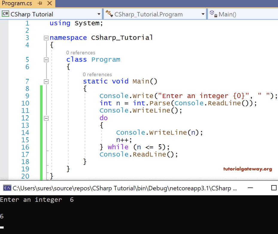
Task: Open the console window's C:\ system icon
Action: (7, 188)
